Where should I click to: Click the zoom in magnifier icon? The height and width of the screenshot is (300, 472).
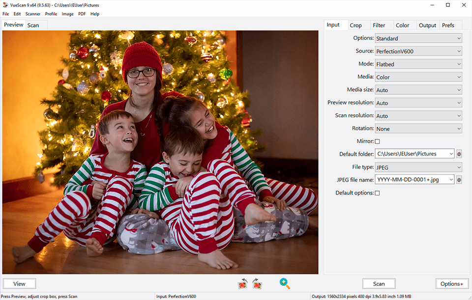(285, 283)
